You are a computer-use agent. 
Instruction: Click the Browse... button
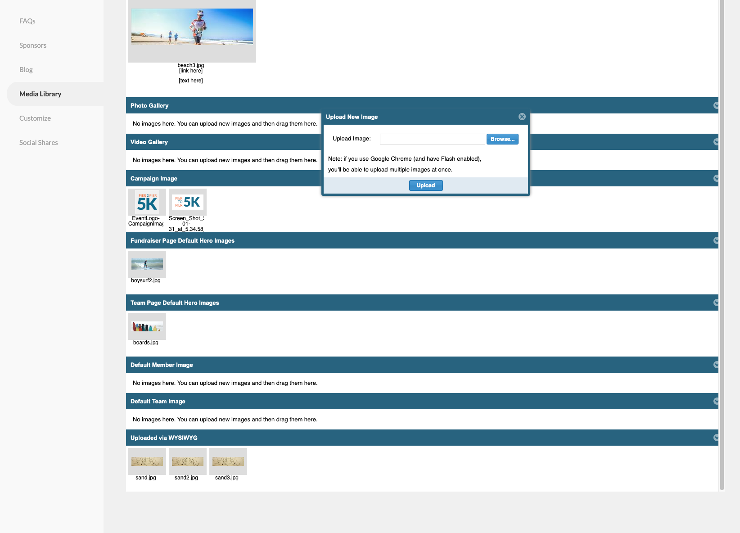tap(502, 139)
